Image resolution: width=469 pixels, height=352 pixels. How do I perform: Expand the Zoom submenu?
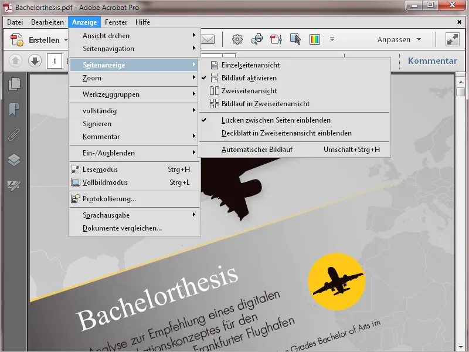[134, 78]
